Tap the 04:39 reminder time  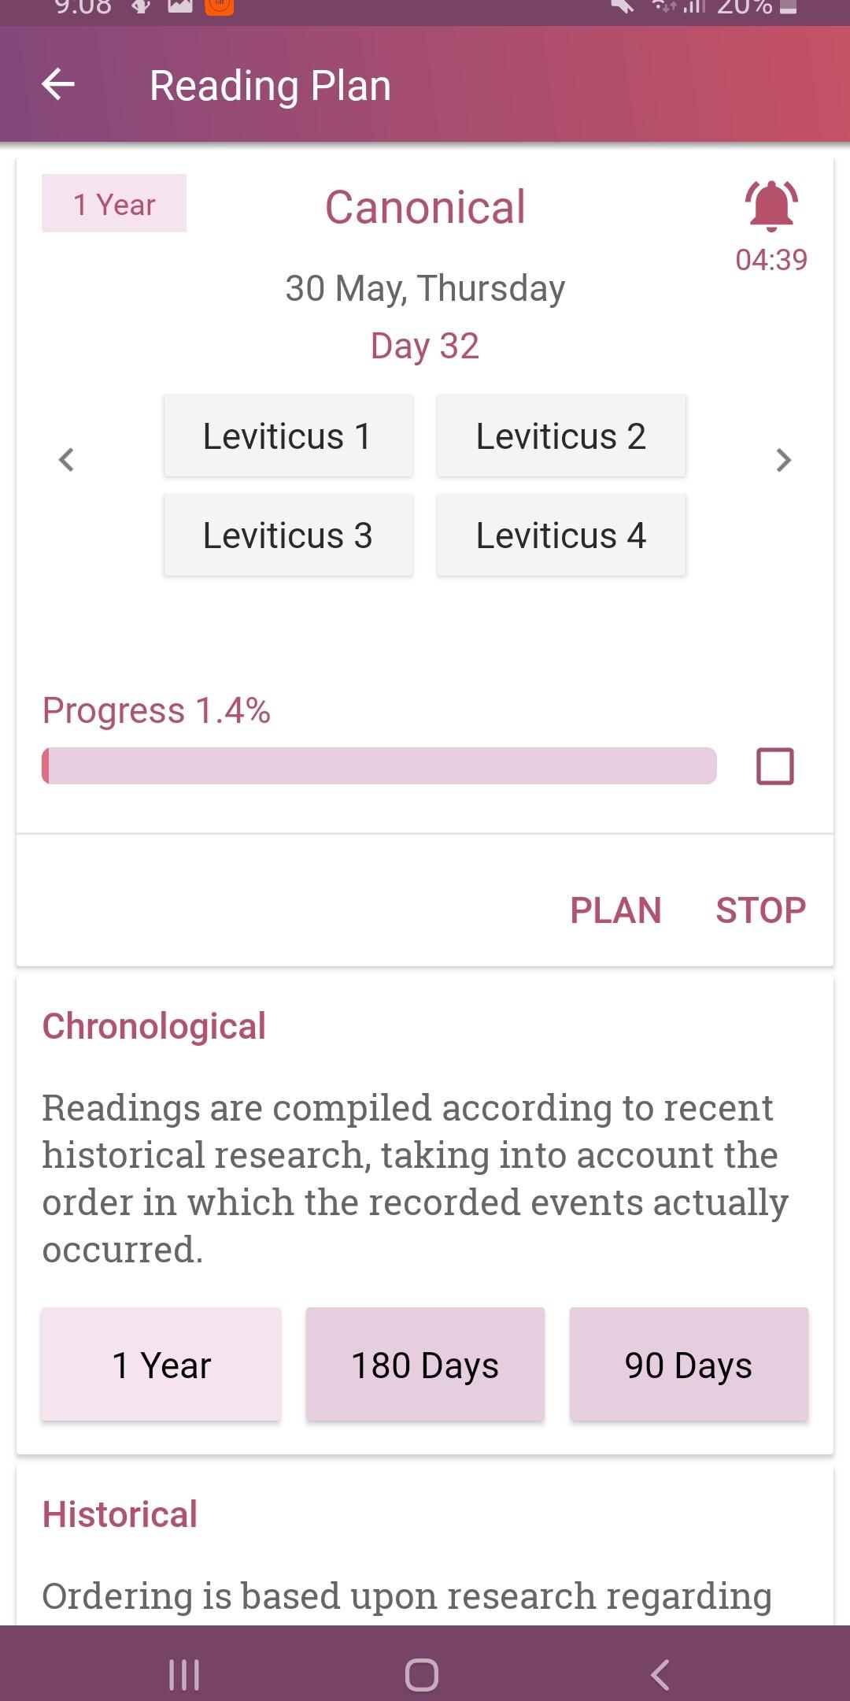[x=771, y=260]
